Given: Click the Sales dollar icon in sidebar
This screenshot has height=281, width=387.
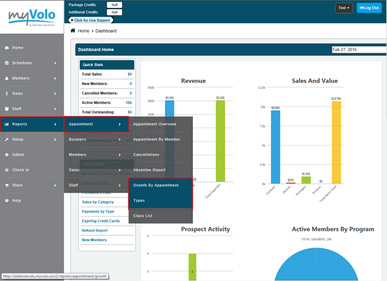Looking at the screenshot, I should pos(7,93).
